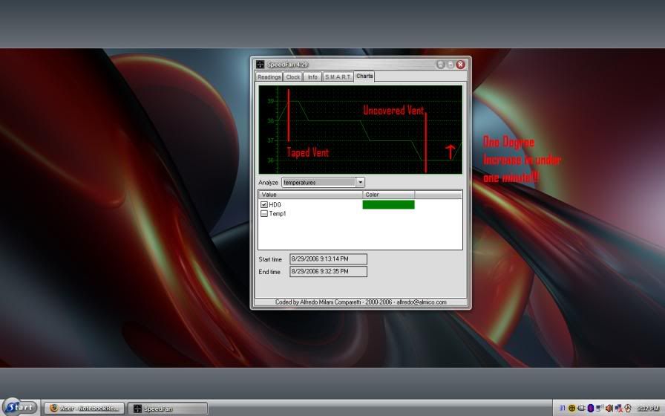
Task: Uncheck the HD0 checkbox
Action: click(263, 204)
